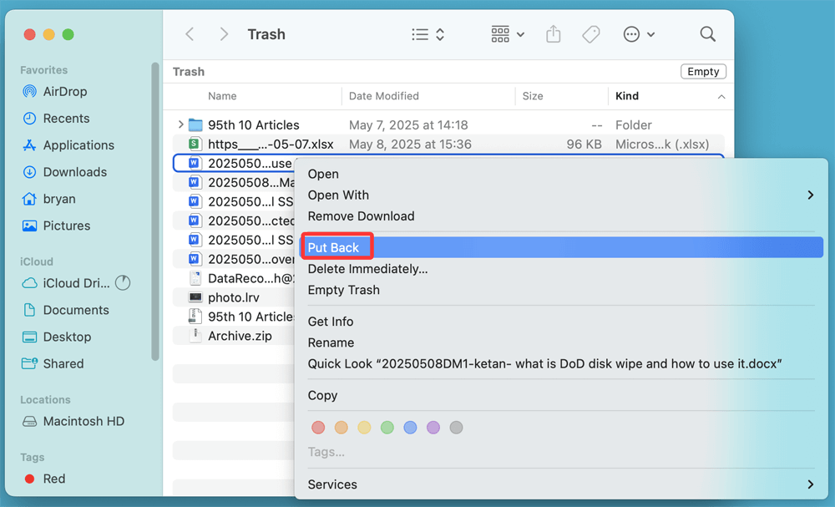This screenshot has height=507, width=835.
Task: Expand the 95th 10 Articles folder disclosure triangle
Action: (x=181, y=124)
